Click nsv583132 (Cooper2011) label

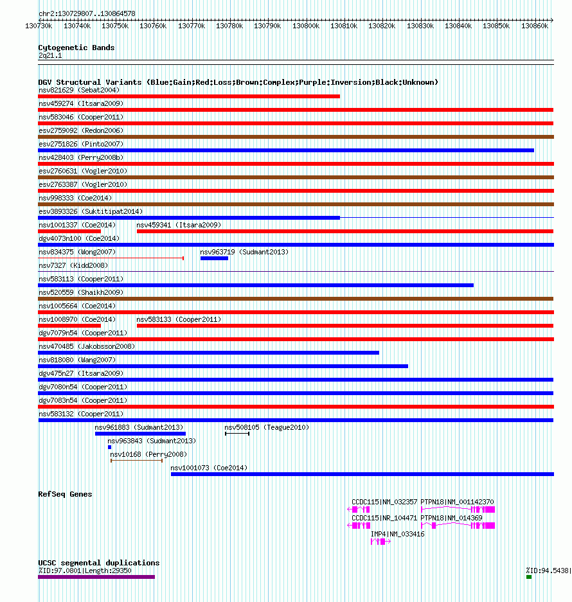pos(81,414)
